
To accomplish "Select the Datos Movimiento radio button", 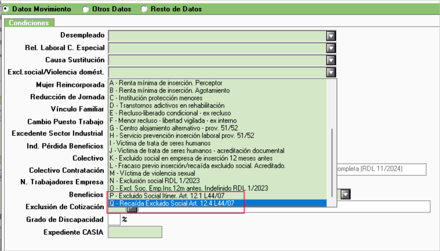I will (5, 9).
